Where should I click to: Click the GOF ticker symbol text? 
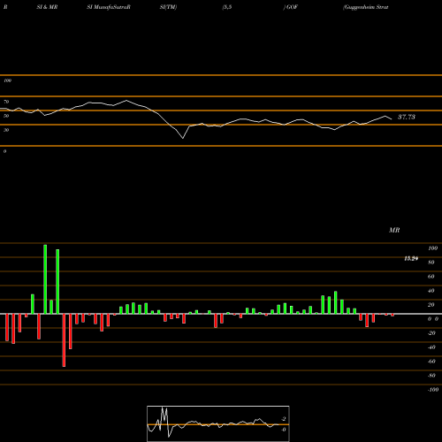point(292,7)
